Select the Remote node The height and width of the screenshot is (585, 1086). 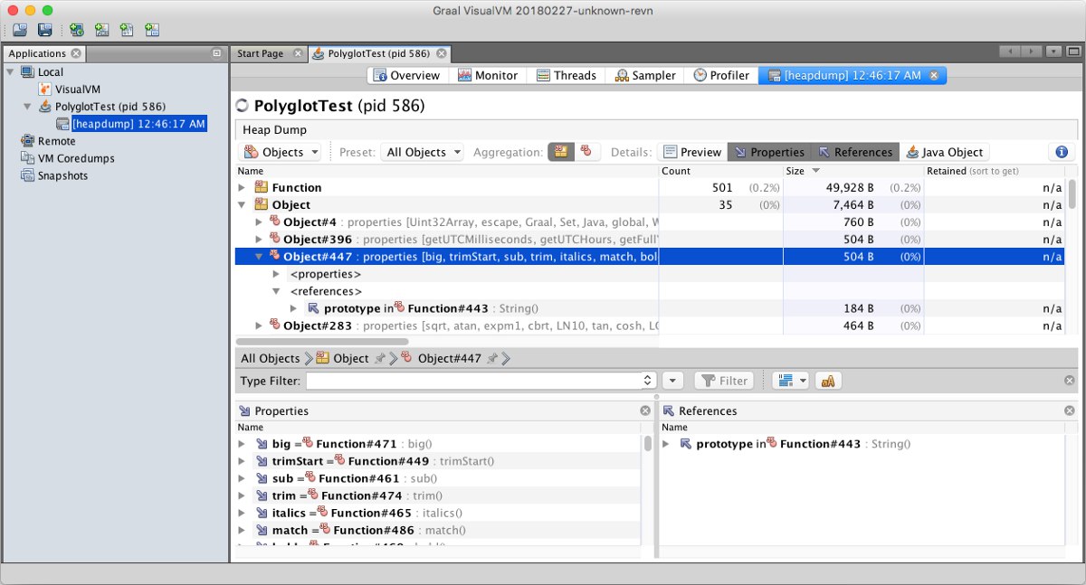coord(49,141)
